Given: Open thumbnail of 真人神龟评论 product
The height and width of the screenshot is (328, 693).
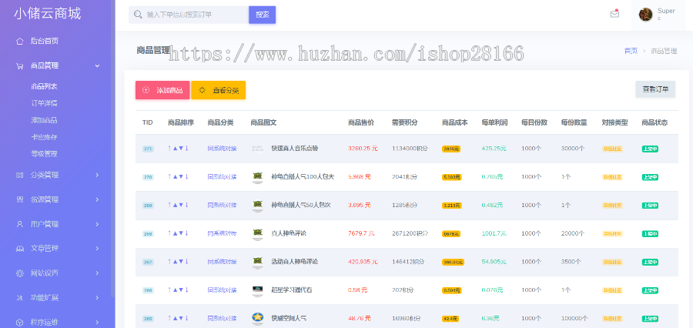Looking at the screenshot, I should [x=257, y=233].
